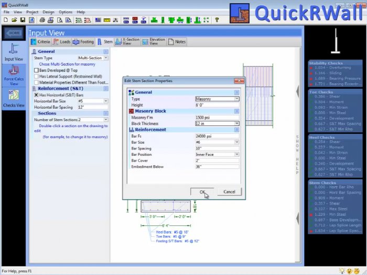The width and height of the screenshot is (367, 275).
Task: Collapse the Reinforcement (S&T) panel section
Action: (106, 89)
